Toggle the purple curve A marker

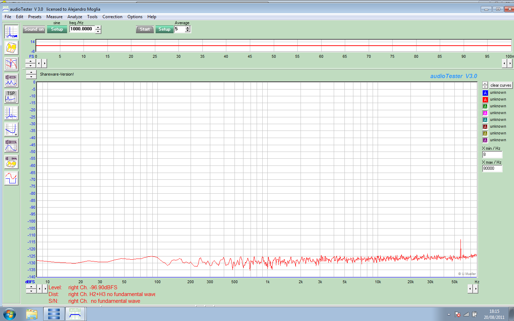pos(485,140)
